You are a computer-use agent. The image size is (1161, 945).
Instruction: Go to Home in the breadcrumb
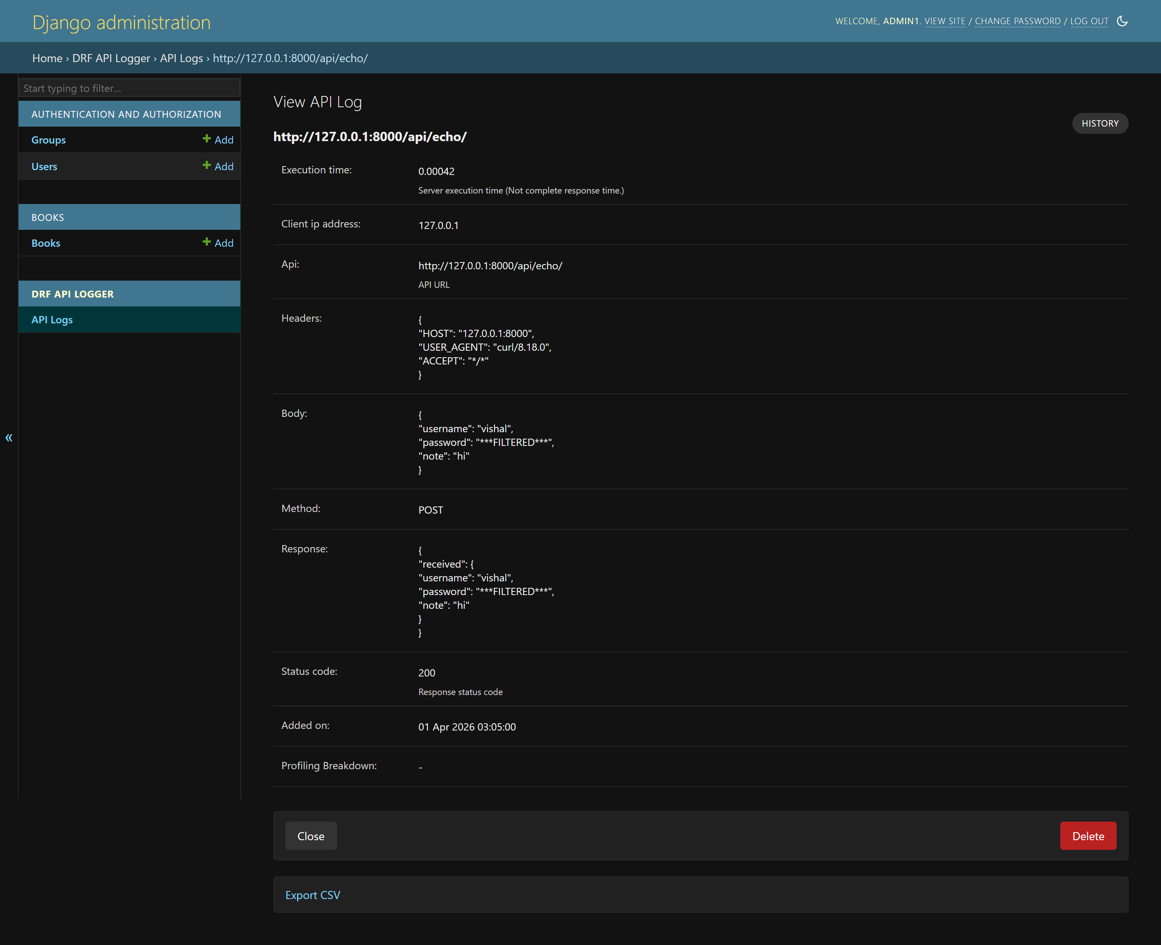click(47, 58)
